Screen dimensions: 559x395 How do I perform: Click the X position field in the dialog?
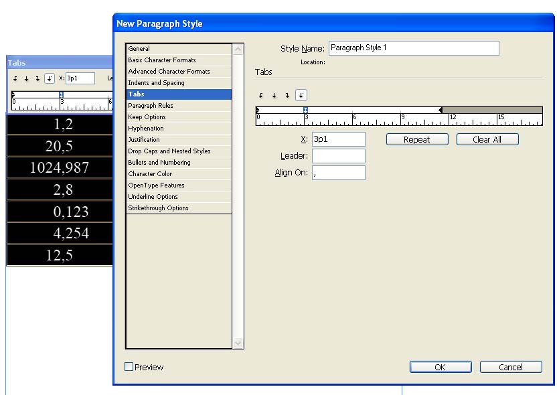click(339, 139)
